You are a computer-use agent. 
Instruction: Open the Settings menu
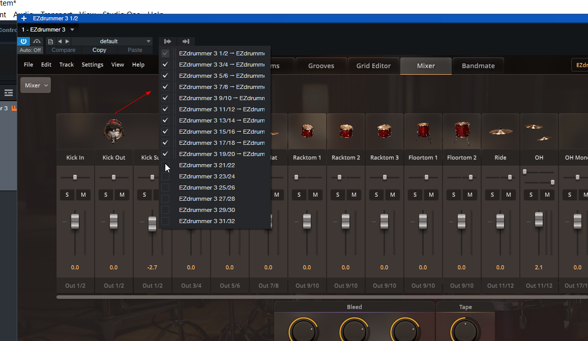point(92,65)
